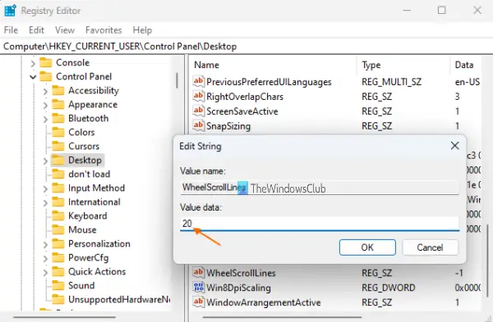The height and width of the screenshot is (322, 493).
Task: Open the Favorites menu
Action: coord(104,30)
